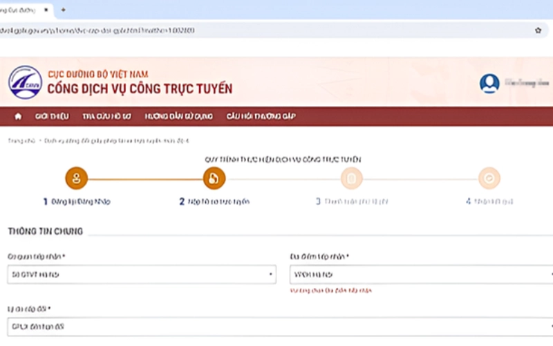
Task: Click the 'Trang chủ' breadcrumb link
Action: pyautogui.click(x=21, y=140)
